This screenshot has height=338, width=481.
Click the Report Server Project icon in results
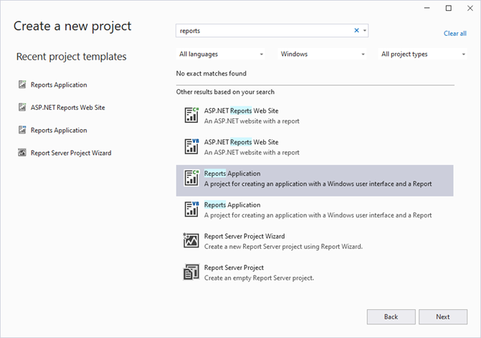(x=191, y=272)
